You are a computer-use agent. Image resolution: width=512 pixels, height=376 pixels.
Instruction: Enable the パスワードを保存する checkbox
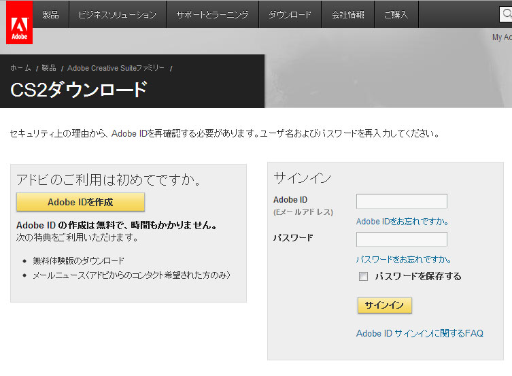[x=363, y=277]
